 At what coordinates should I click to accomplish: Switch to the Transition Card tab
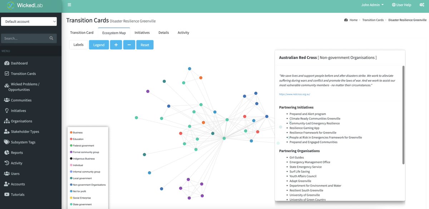(x=82, y=33)
